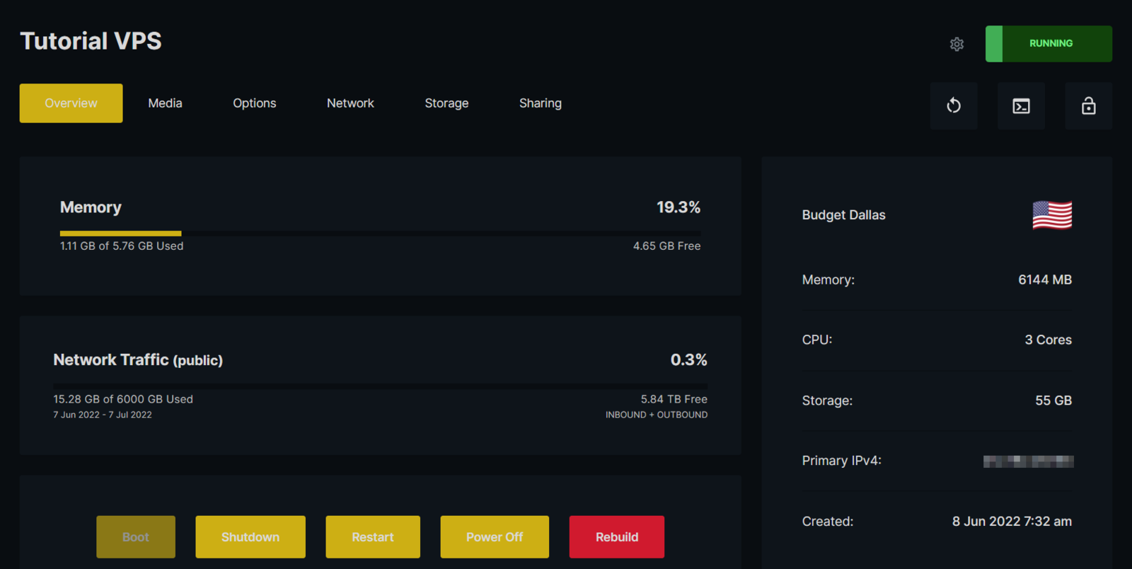Click the Memory usage progress bar

pyautogui.click(x=380, y=233)
